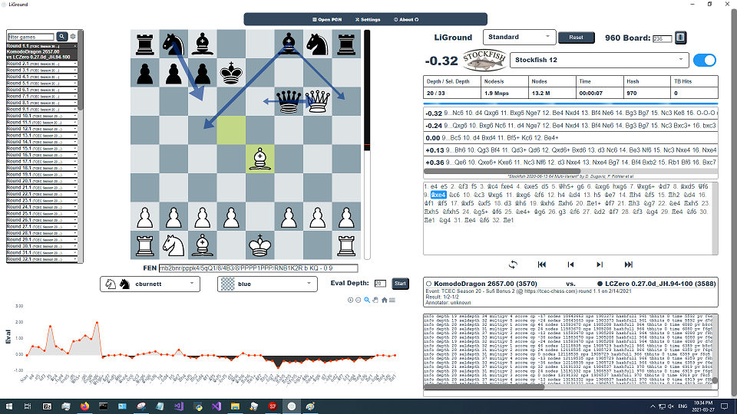Open Firefox from the taskbar

pyautogui.click(x=84, y=406)
